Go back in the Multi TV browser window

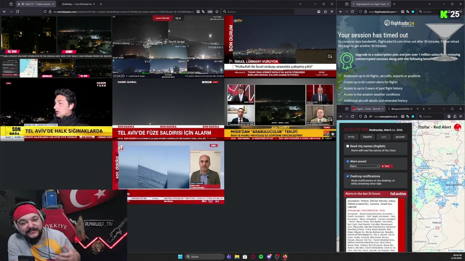pyautogui.click(x=4, y=12)
